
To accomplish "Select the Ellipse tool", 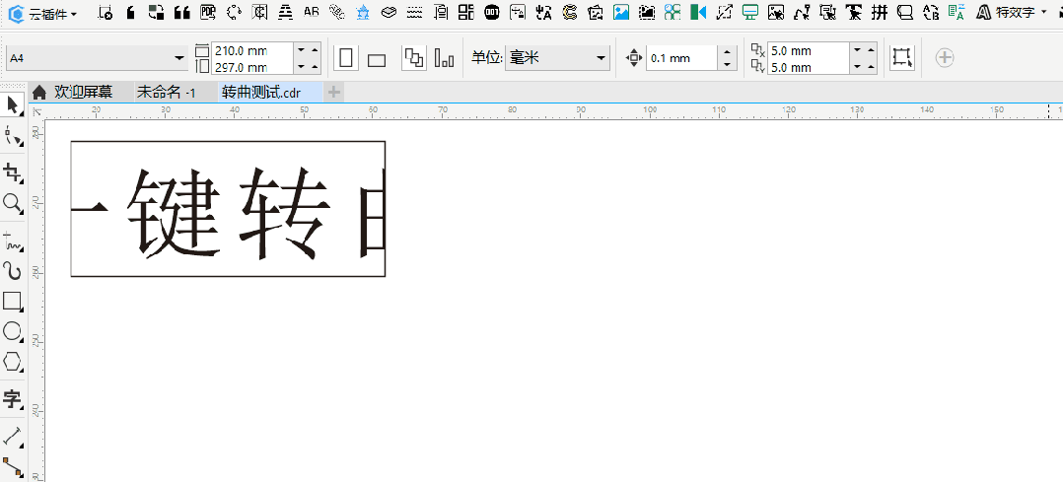I will 12,331.
